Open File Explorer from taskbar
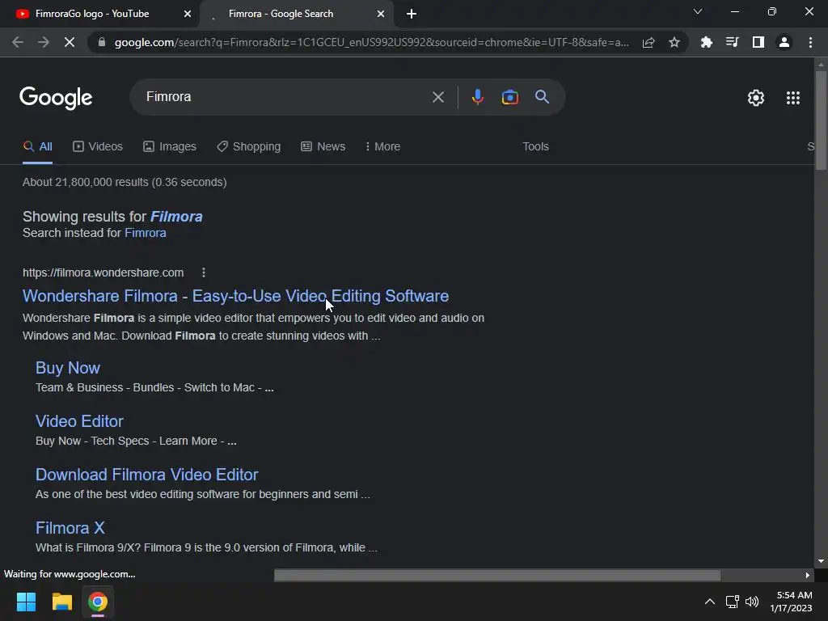 61,602
